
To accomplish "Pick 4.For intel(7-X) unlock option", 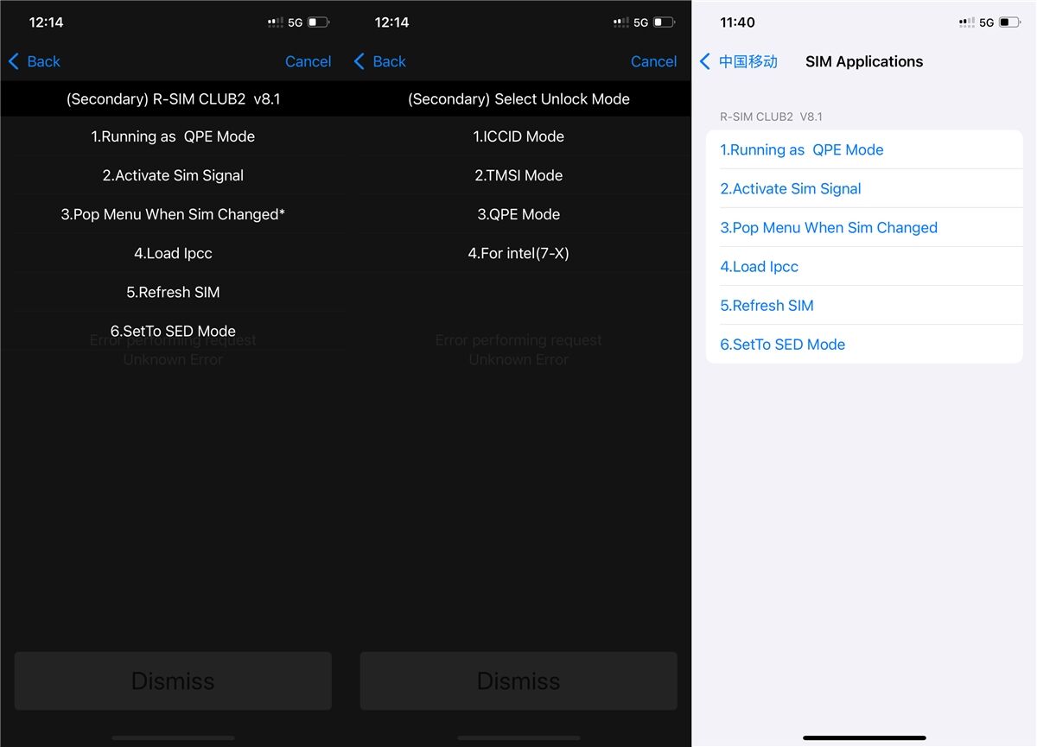I will pos(518,253).
